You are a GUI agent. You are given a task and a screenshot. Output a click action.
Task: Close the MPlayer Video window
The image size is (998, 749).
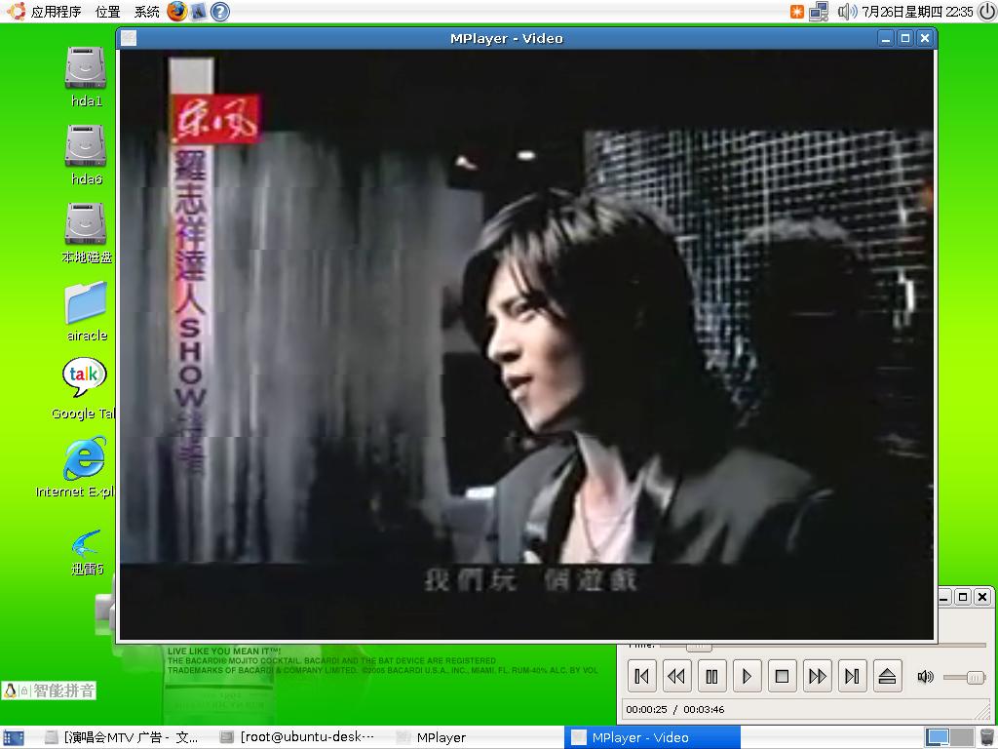[x=925, y=38]
